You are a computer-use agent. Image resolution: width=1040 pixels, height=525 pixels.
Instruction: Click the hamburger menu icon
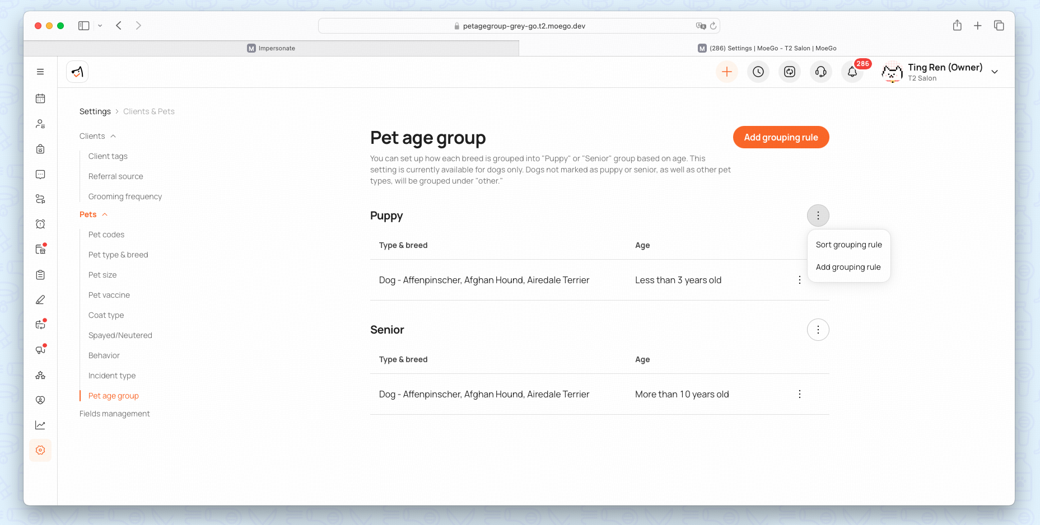(40, 72)
